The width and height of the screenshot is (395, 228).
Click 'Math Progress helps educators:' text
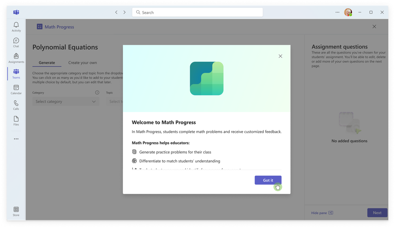161,143
